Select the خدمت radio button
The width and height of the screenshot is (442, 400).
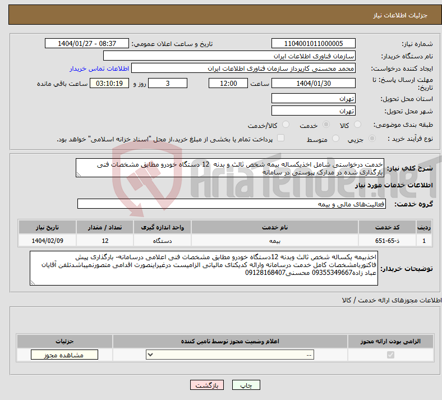point(326,125)
